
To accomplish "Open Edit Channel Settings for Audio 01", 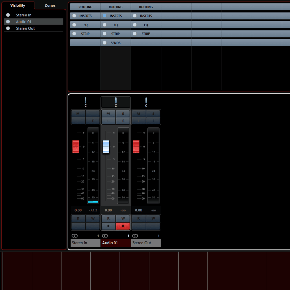I will [x=123, y=121].
